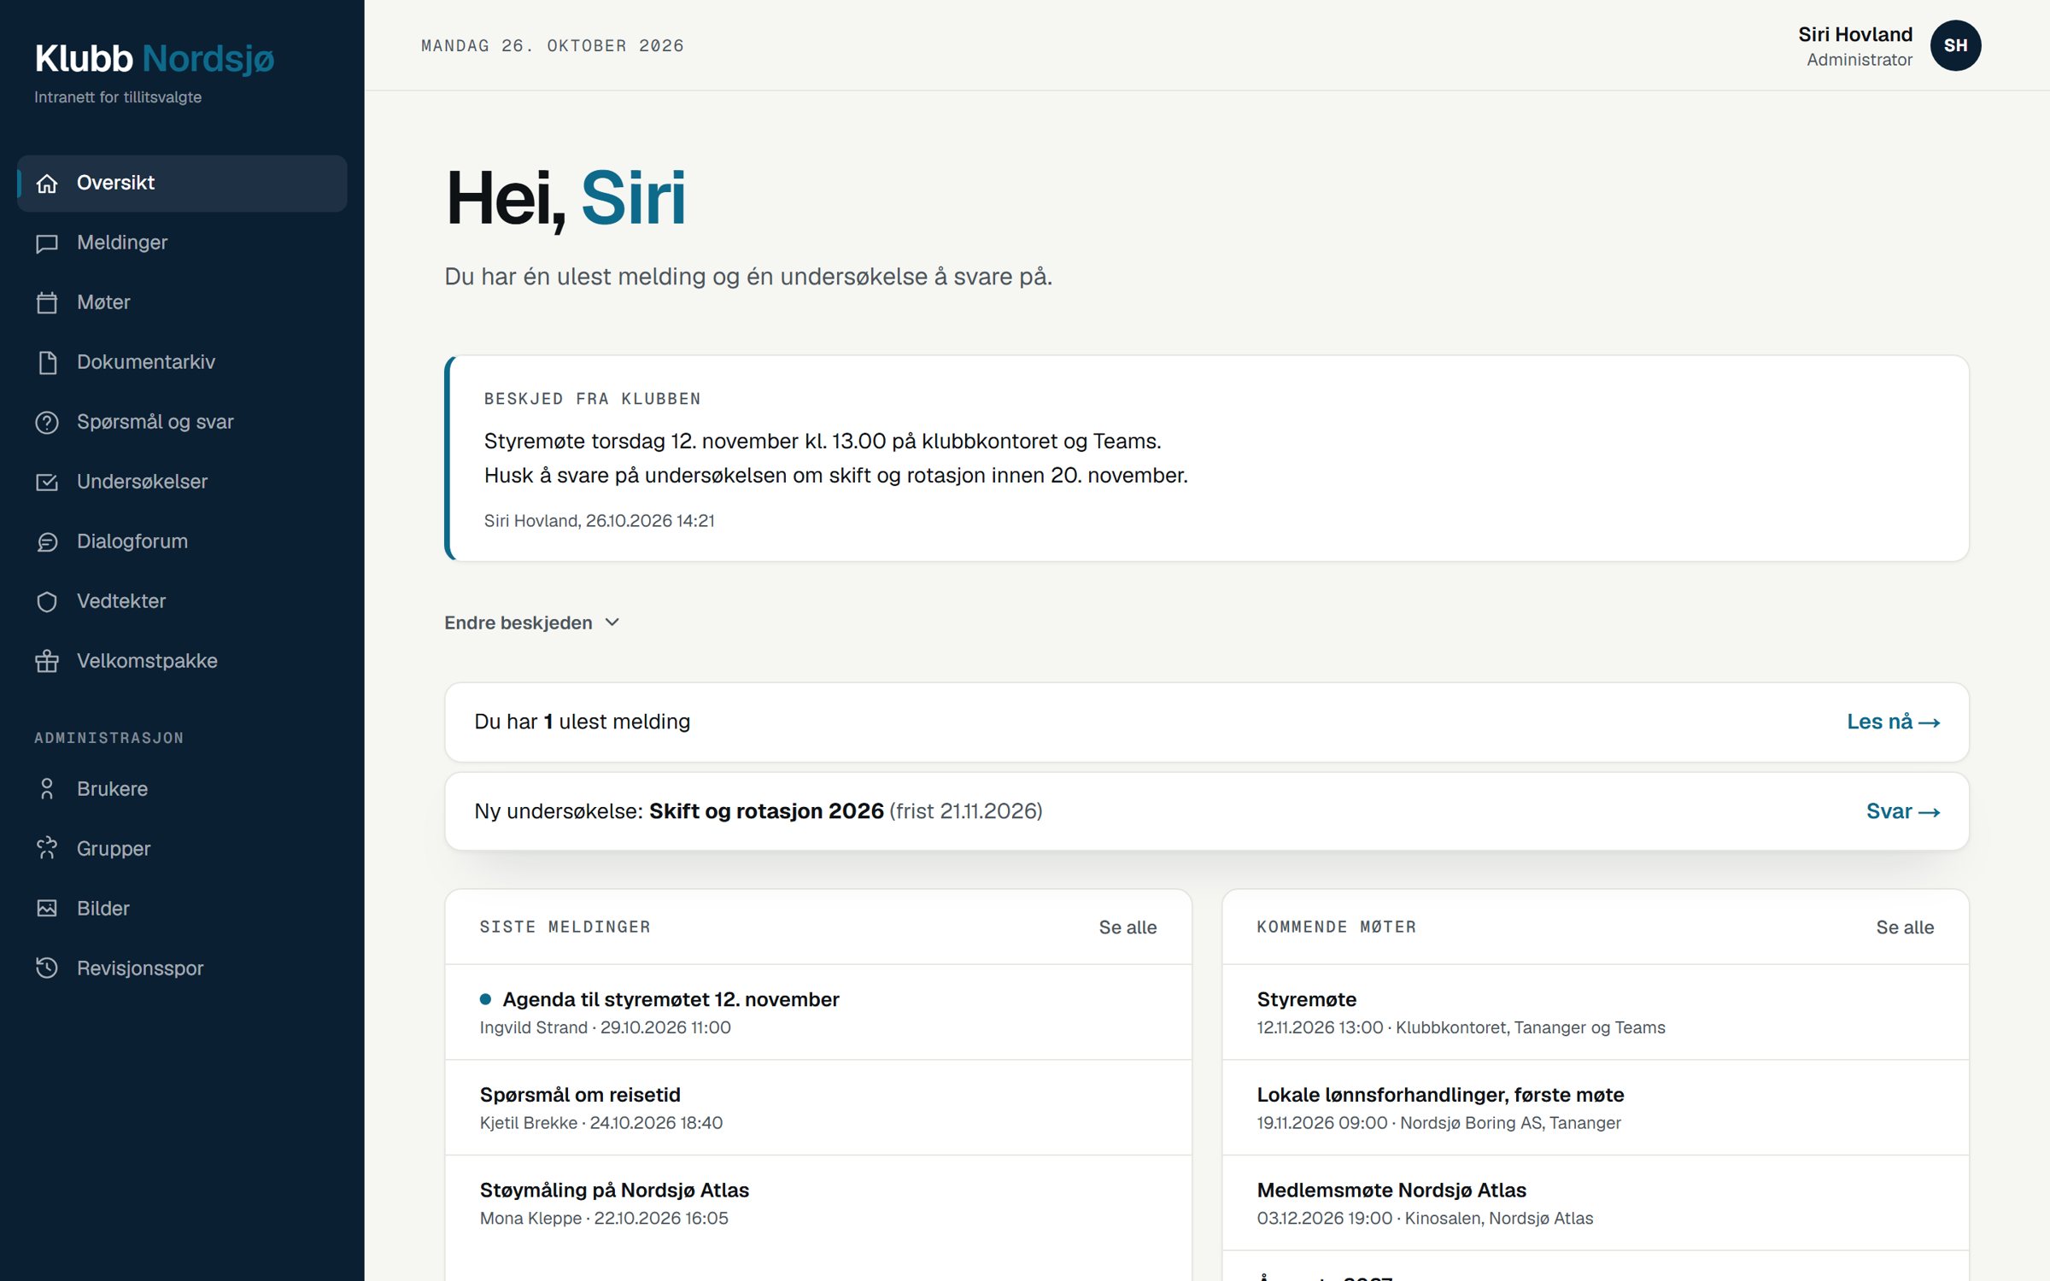
Task: Open message Støymåling på Nordsjø Atlas
Action: click(817, 1203)
